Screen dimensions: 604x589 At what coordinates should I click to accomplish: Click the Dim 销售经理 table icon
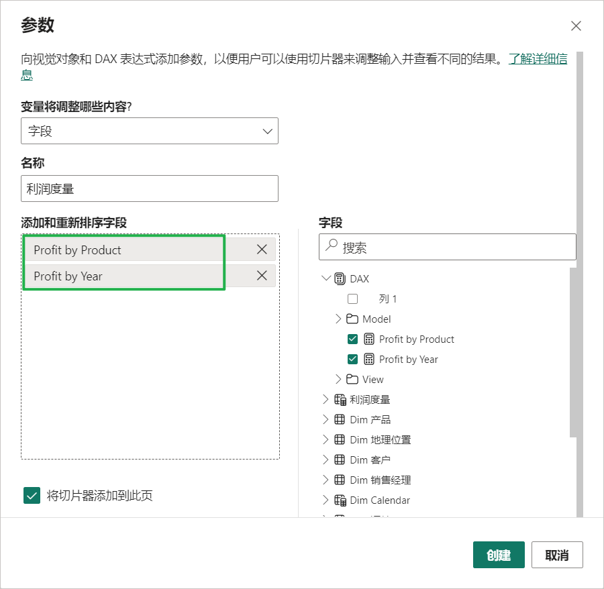pyautogui.click(x=340, y=480)
